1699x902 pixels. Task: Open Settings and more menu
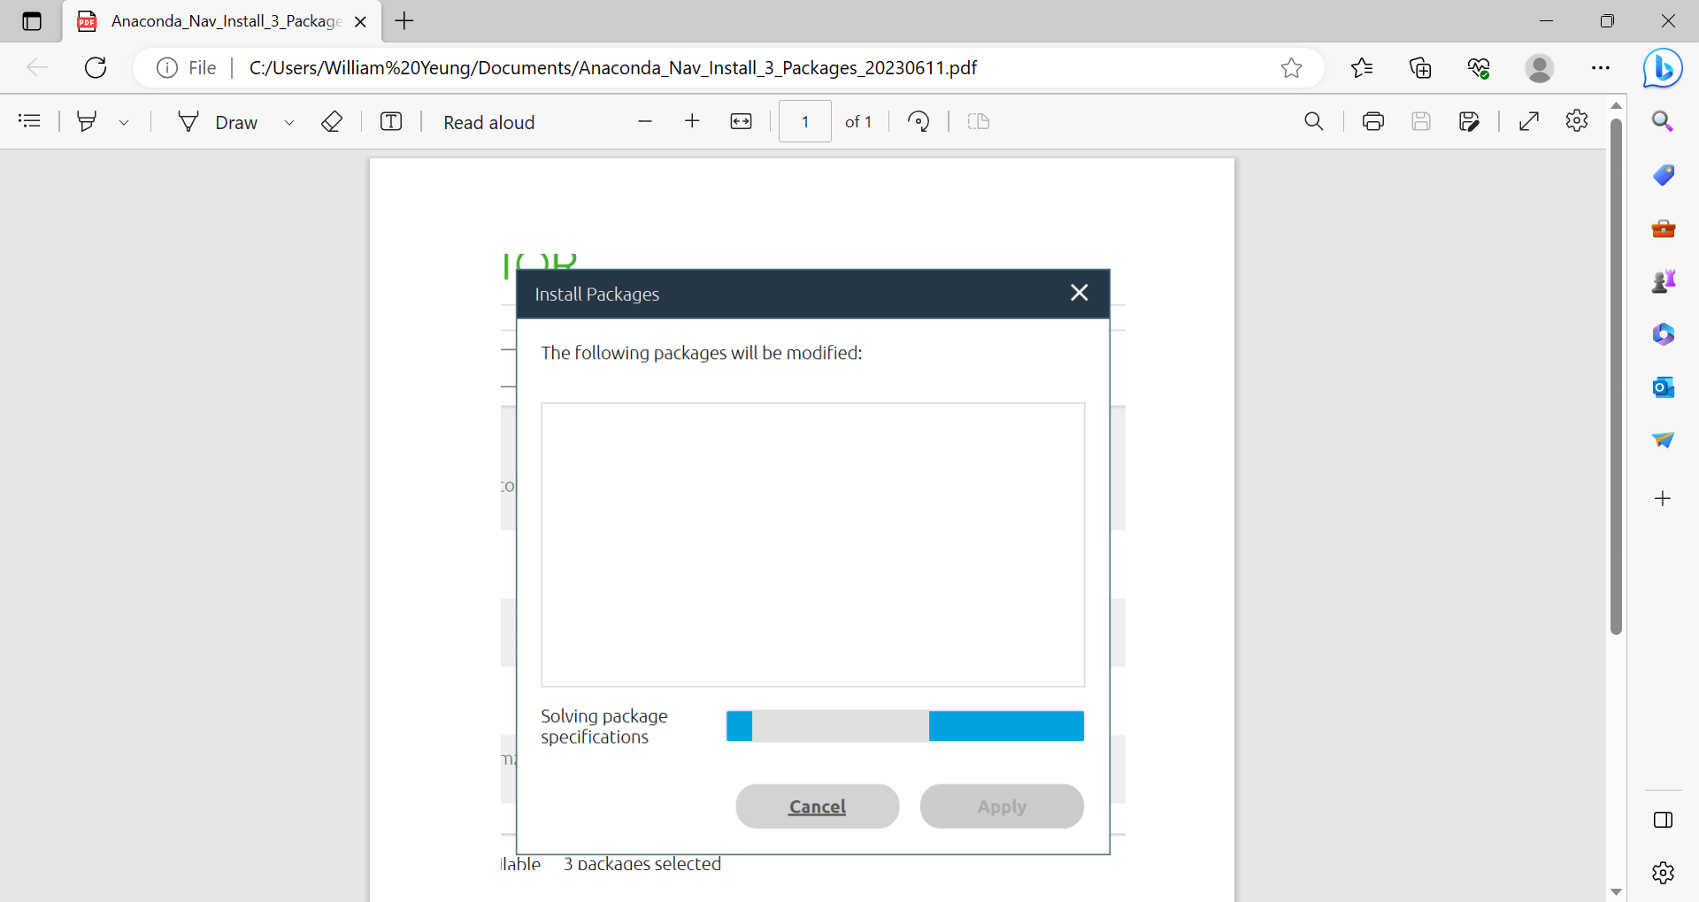[x=1602, y=67]
